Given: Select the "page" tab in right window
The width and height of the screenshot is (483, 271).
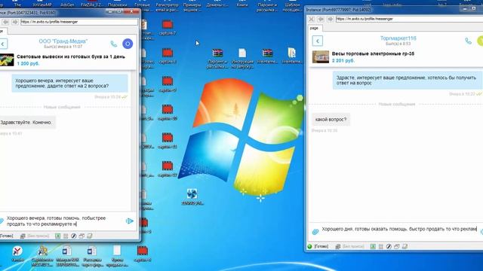Looking at the screenshot, I should (x=314, y=28).
